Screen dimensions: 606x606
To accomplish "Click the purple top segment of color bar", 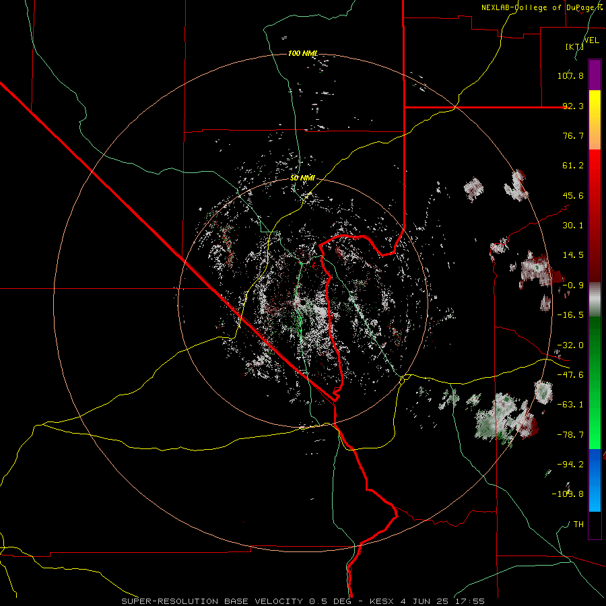I will pos(595,75).
